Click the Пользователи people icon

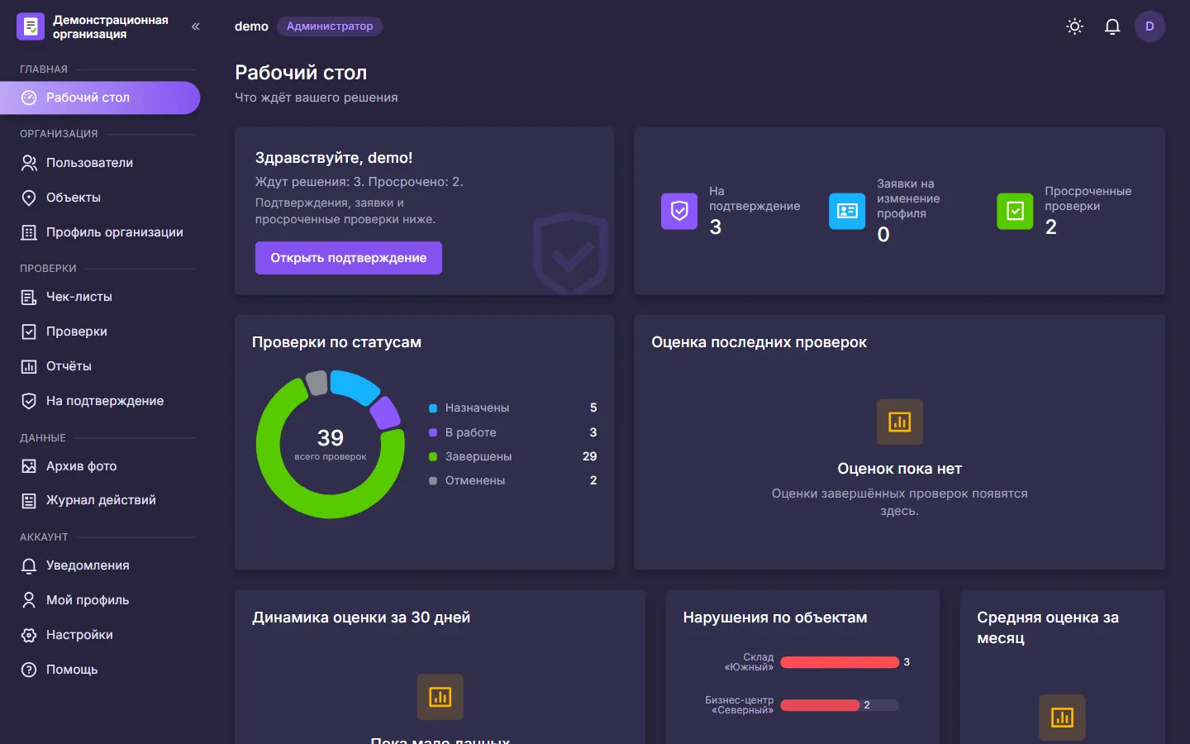click(x=29, y=163)
